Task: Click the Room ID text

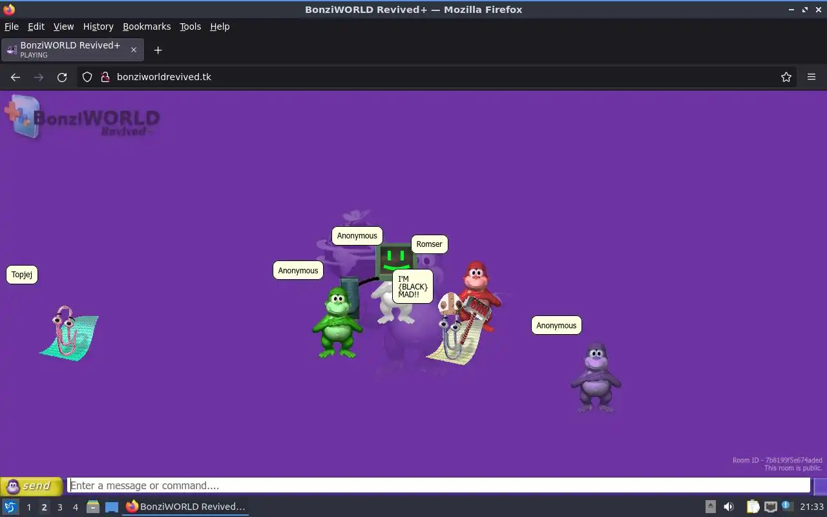Action: click(x=777, y=460)
